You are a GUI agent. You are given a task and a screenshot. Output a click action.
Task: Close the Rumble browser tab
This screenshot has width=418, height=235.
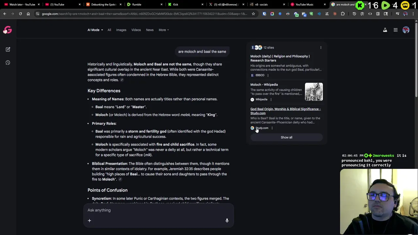[161, 5]
